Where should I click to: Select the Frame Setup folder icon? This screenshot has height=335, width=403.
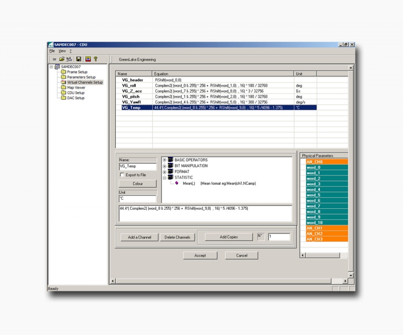point(63,72)
